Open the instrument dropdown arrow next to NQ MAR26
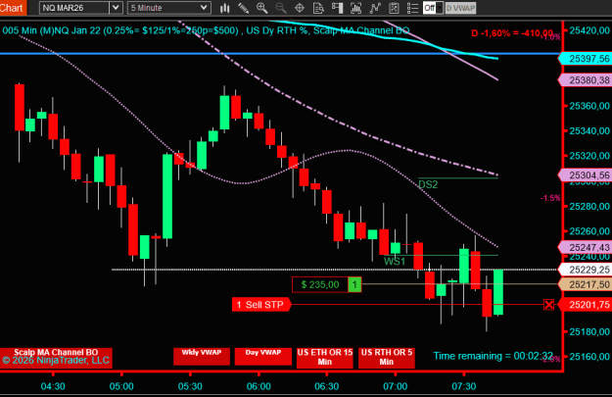 (116, 8)
